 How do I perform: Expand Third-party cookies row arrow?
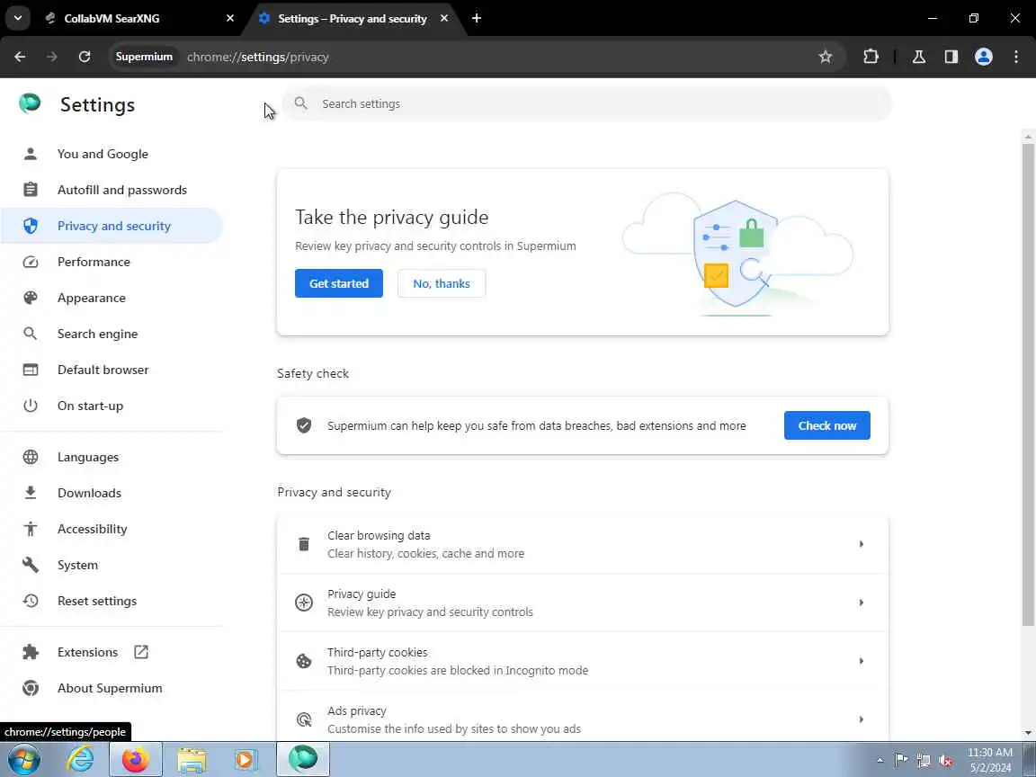tap(861, 661)
